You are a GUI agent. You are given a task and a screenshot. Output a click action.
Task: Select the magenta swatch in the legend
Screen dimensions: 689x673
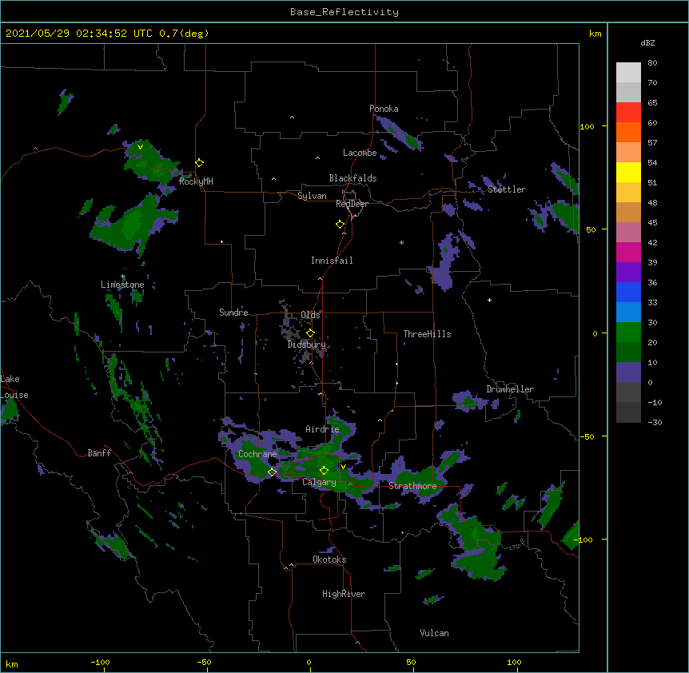(x=628, y=252)
